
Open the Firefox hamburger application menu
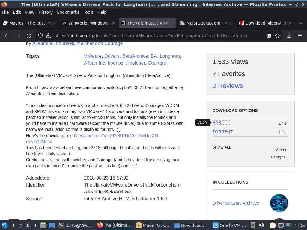tap(300, 36)
